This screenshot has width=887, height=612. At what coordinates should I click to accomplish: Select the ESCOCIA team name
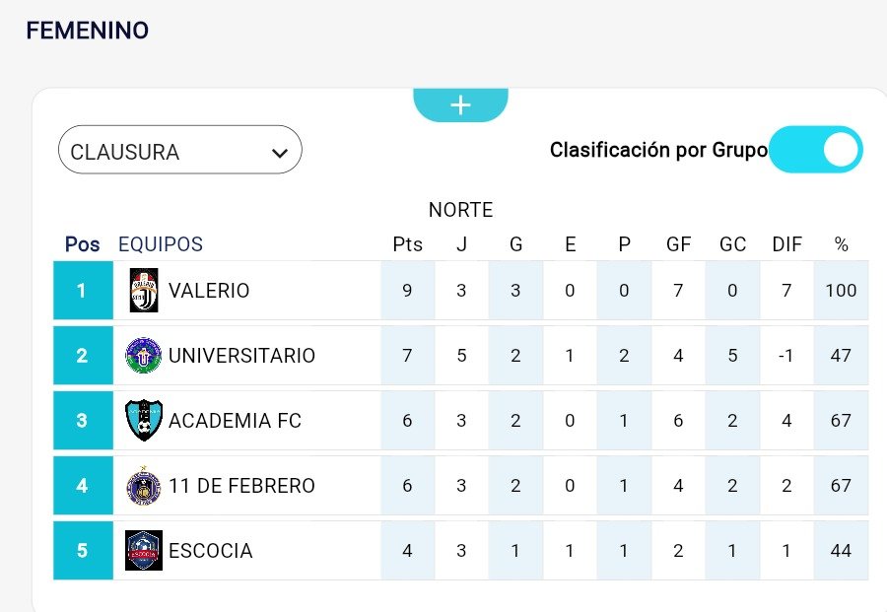point(211,551)
